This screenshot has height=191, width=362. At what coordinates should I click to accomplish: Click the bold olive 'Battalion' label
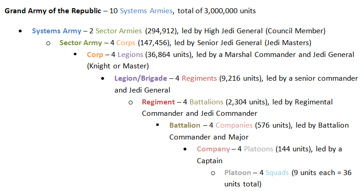185,125
